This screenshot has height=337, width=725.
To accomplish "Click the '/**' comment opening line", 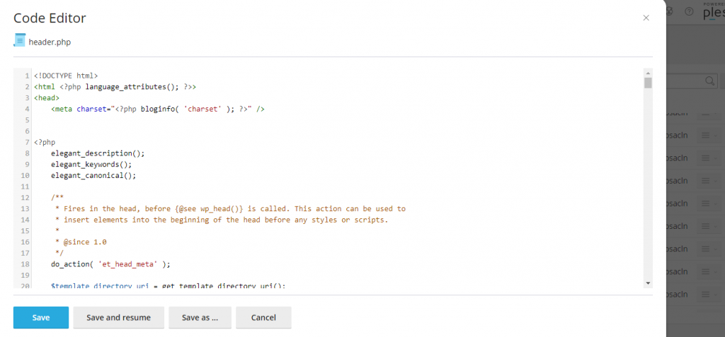I will [57, 198].
